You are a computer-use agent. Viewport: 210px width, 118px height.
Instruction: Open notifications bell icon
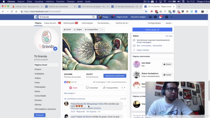pos(160,17)
